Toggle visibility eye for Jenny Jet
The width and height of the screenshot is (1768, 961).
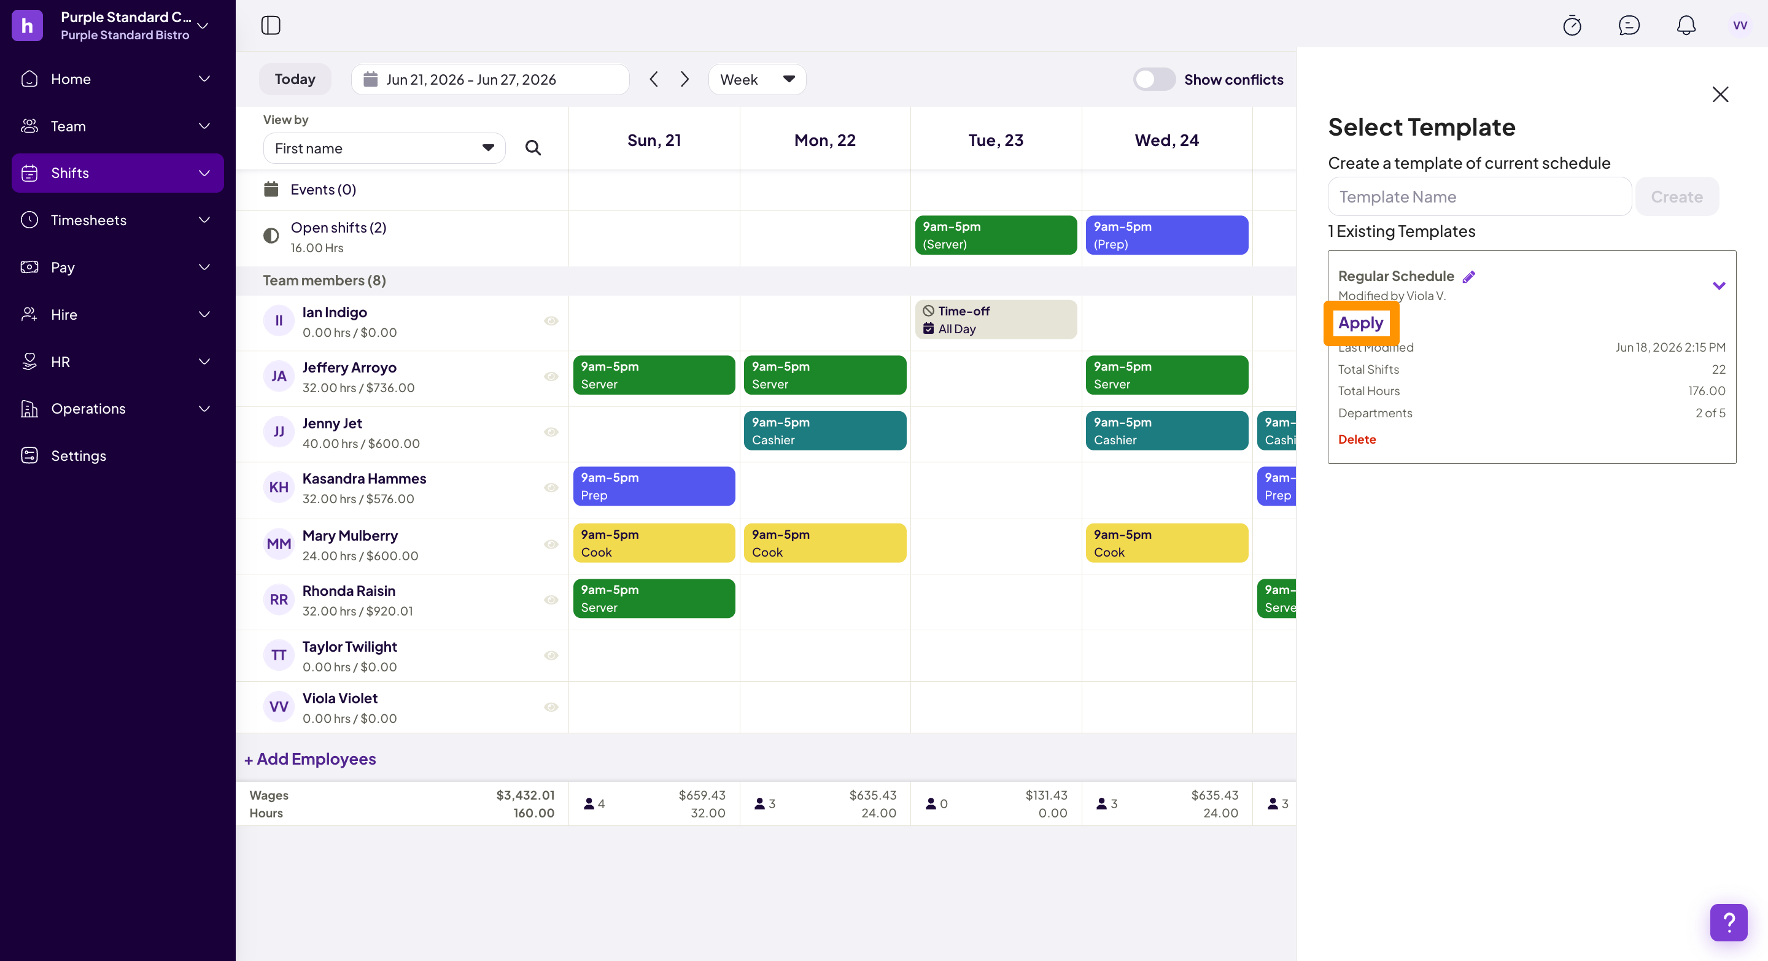coord(551,432)
